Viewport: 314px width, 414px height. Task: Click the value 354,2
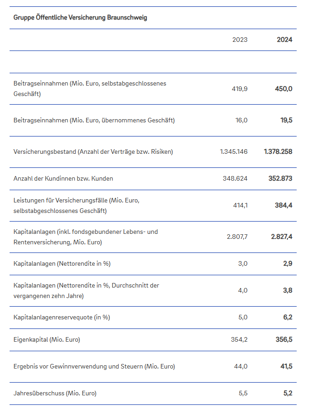(239, 339)
